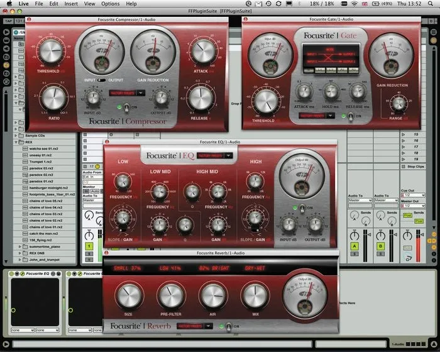Open the Compressor factory presets dropdown
This screenshot has width=440, height=352.
coord(127,93)
